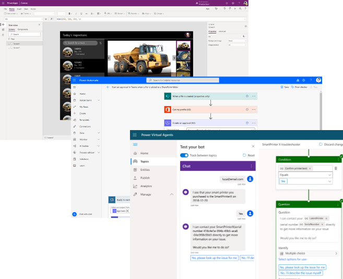
Task: Open the Border dropdown in PowerApps ribbon
Action: click(x=120, y=14)
